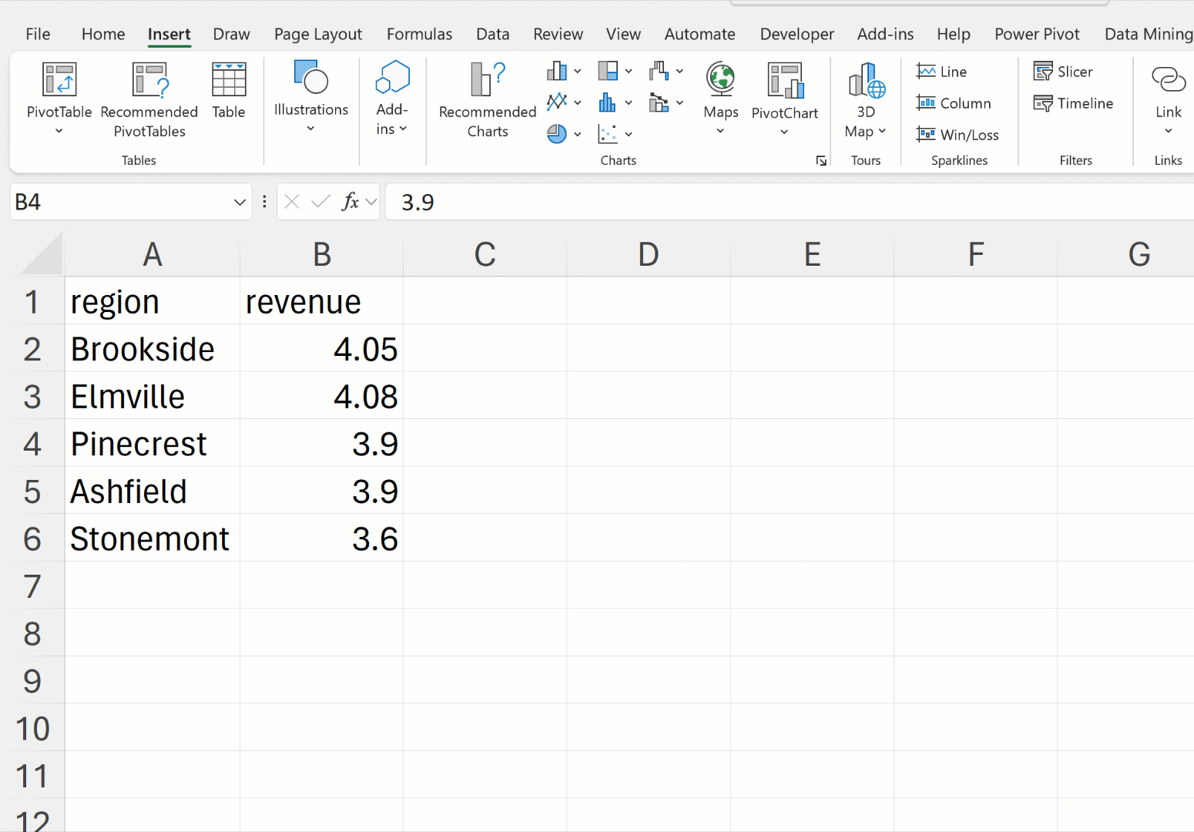Open the Maps chart globe icon
The width and height of the screenshot is (1194, 832).
pos(720,80)
